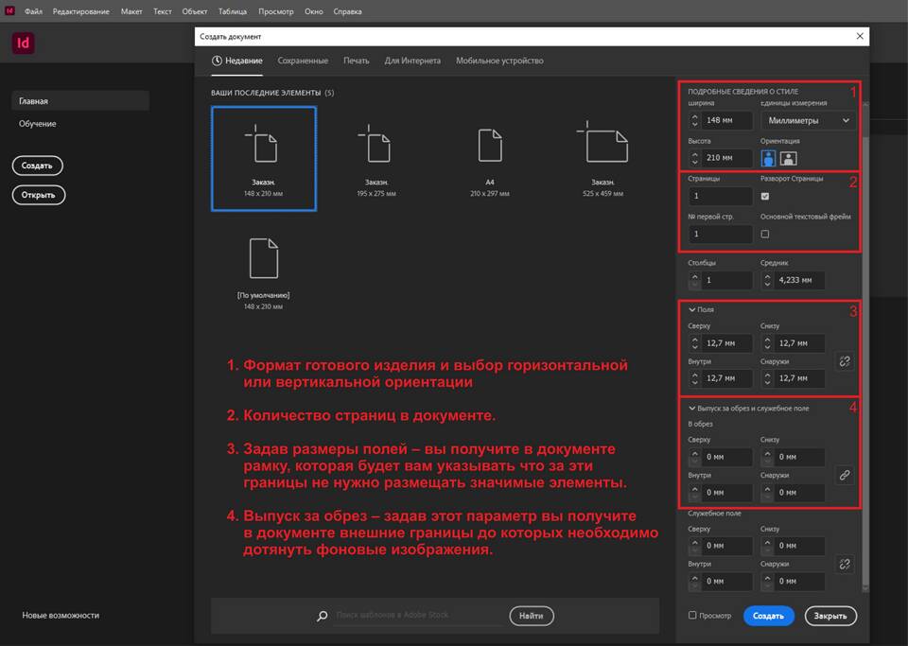Click the margins chain link icon
Image resolution: width=908 pixels, height=646 pixels.
pyautogui.click(x=844, y=361)
